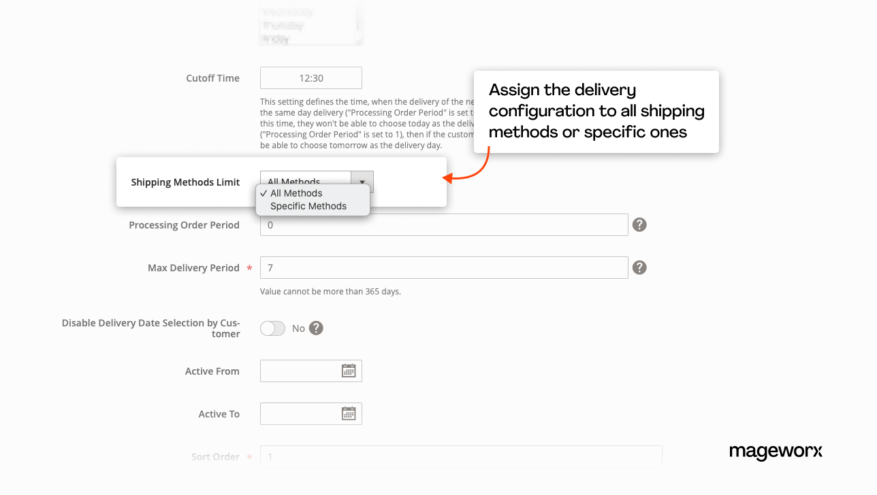Expand Shipping Methods Limit dropdown arrow
This screenshot has width=877, height=495.
pyautogui.click(x=362, y=182)
